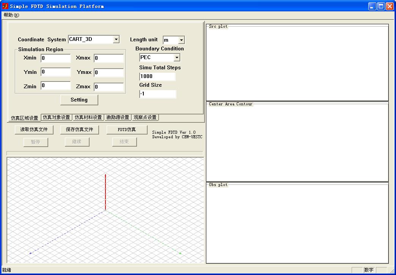Image resolution: width=396 pixels, height=275 pixels.
Task: Open the 仿真材料设置 tab
Action: point(88,117)
